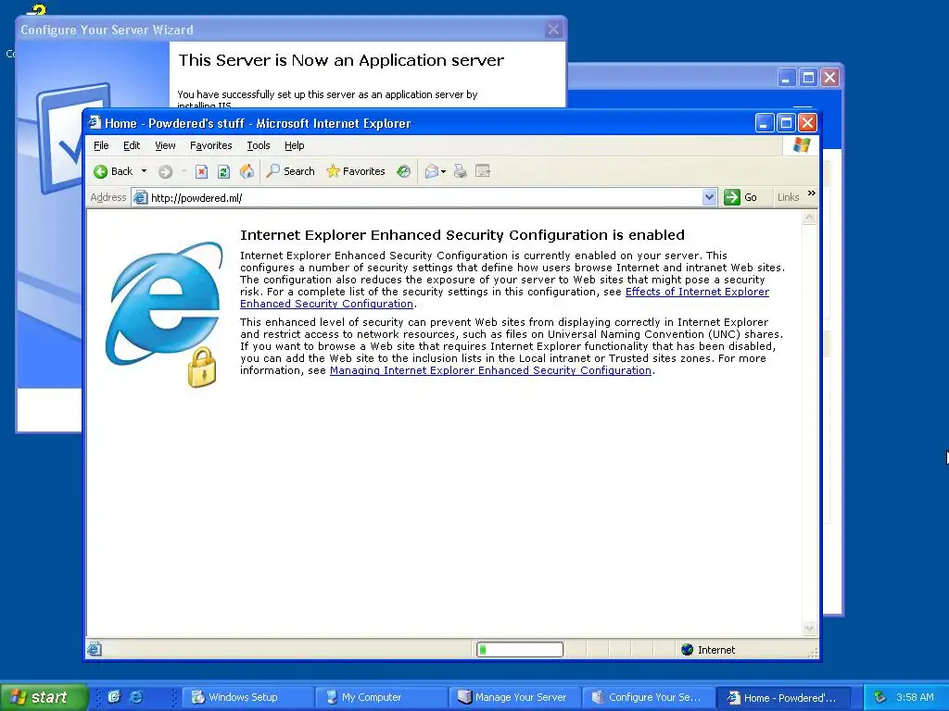
Task: Click the Enhanced Security Configuration heading
Action: click(x=462, y=234)
